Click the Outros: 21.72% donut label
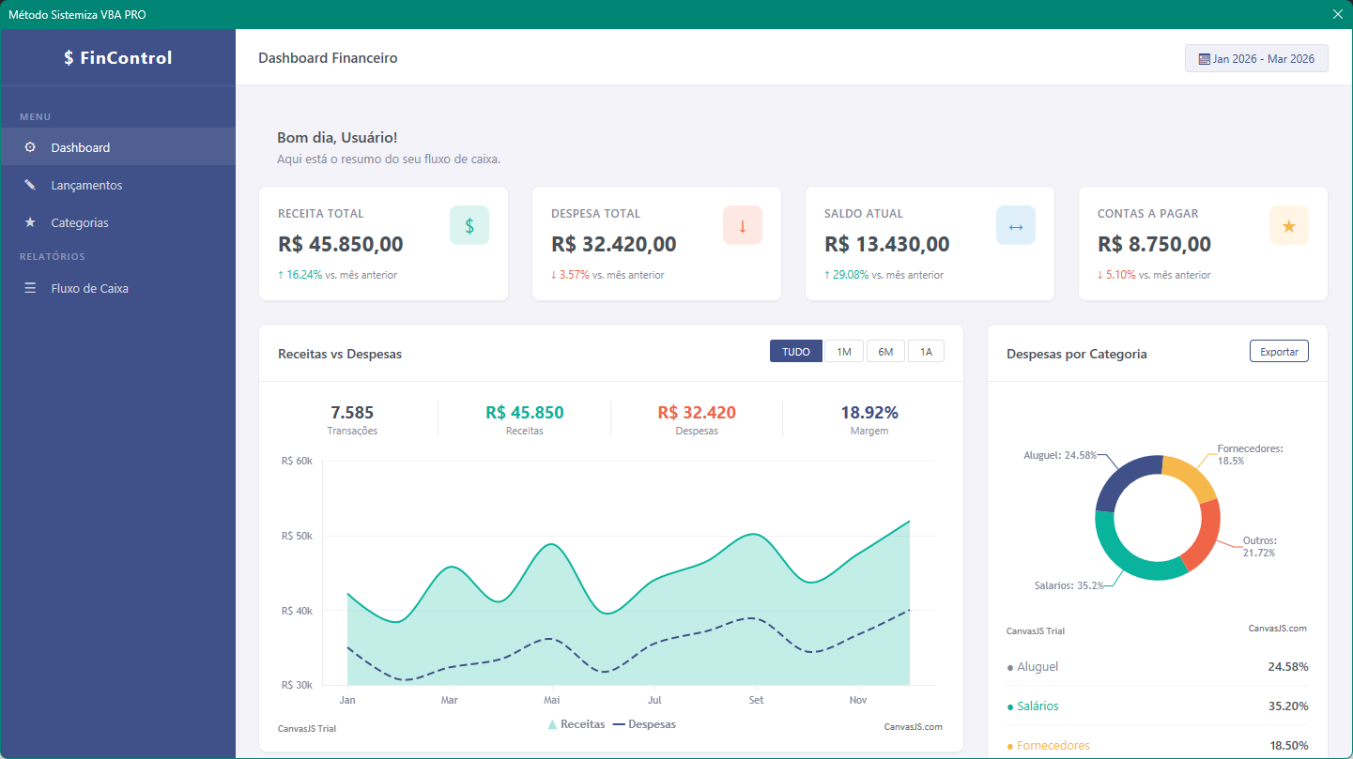 (x=1260, y=547)
